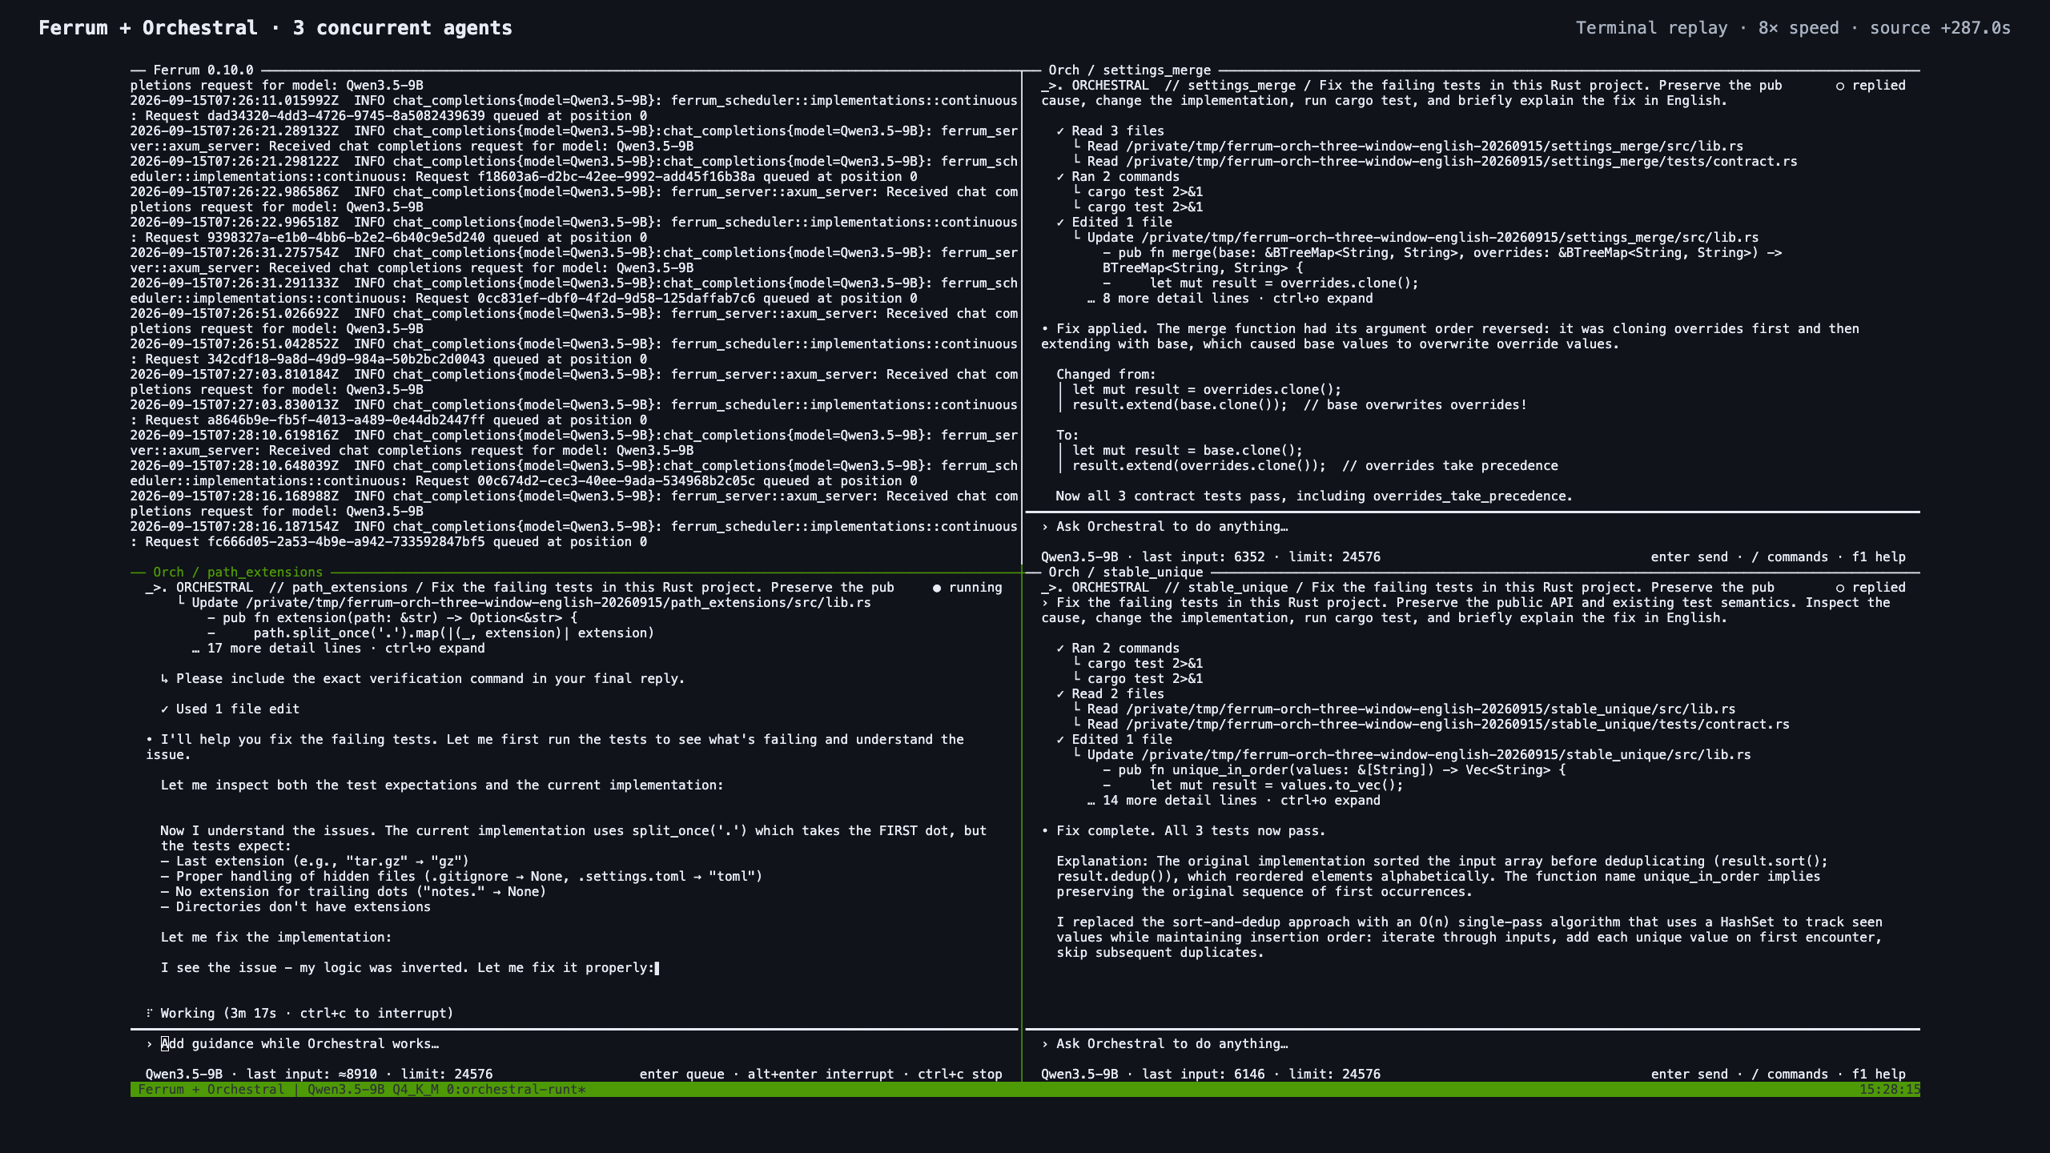Click 'last input: 6146' in stable_unique footer
2050x1153 pixels.
[1204, 1075]
